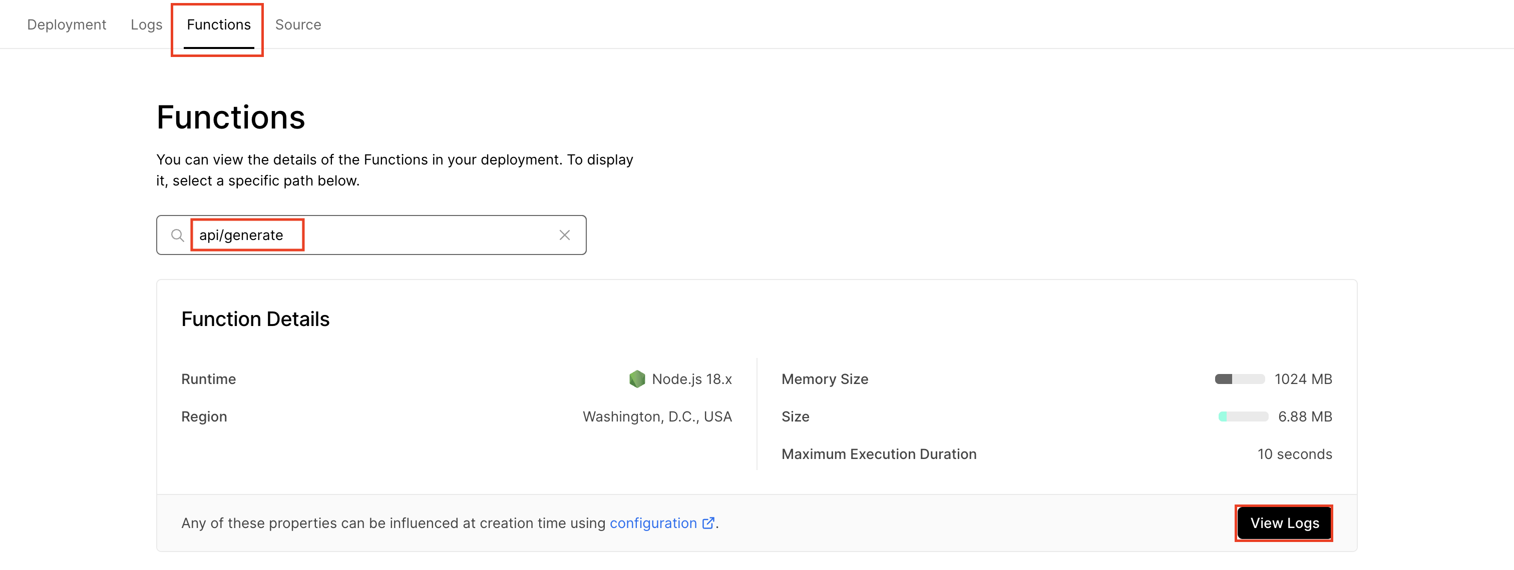Click the Size usage bar

tap(1243, 417)
